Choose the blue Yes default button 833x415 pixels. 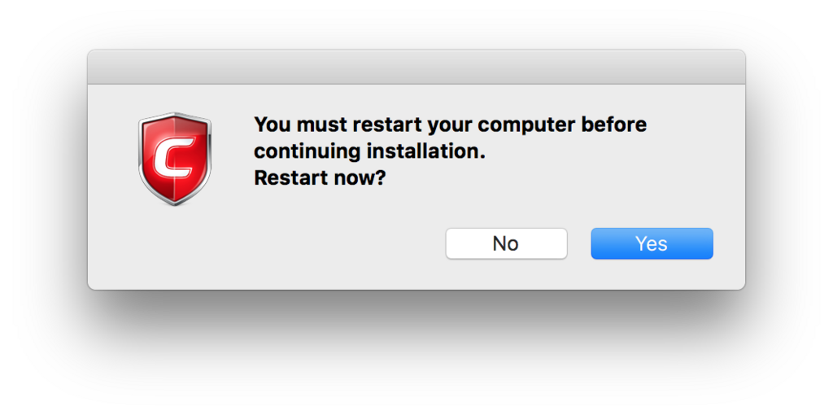pos(652,244)
